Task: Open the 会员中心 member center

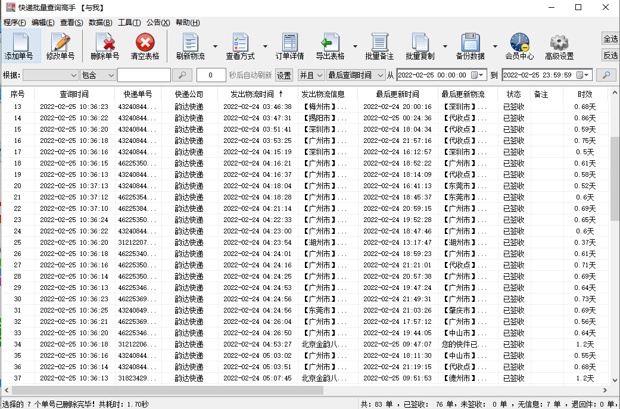Action: point(519,43)
